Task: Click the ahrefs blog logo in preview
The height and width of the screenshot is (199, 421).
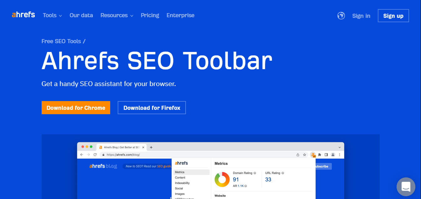Action: click(x=103, y=166)
